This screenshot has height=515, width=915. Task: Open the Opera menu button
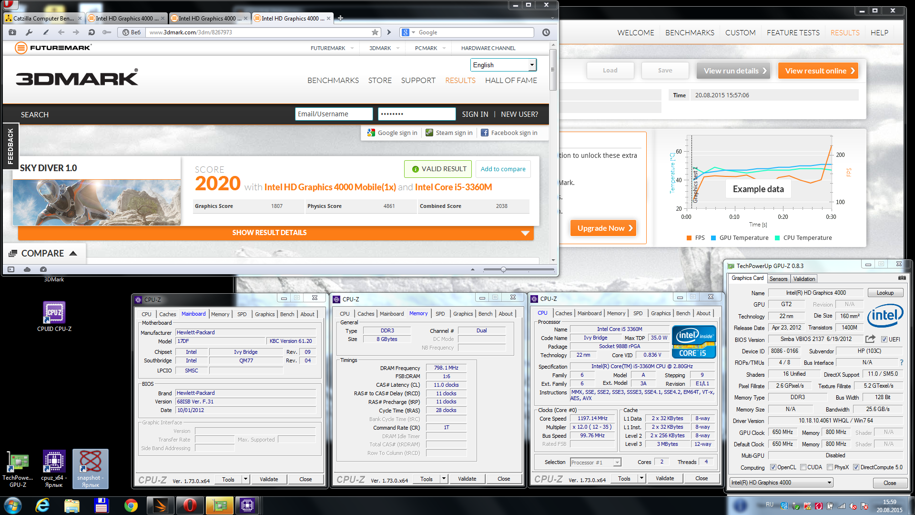click(10, 5)
